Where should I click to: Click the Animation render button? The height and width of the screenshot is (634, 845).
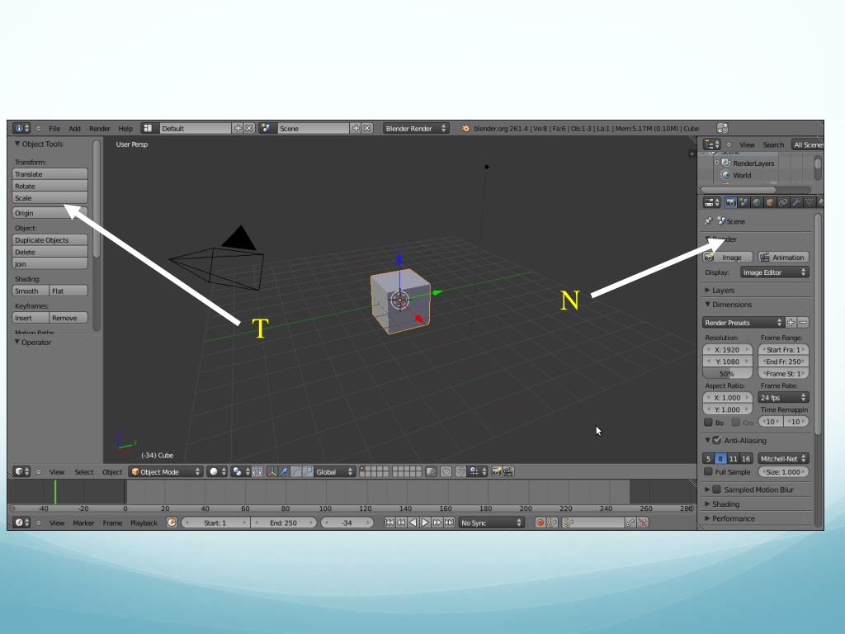[x=784, y=258]
